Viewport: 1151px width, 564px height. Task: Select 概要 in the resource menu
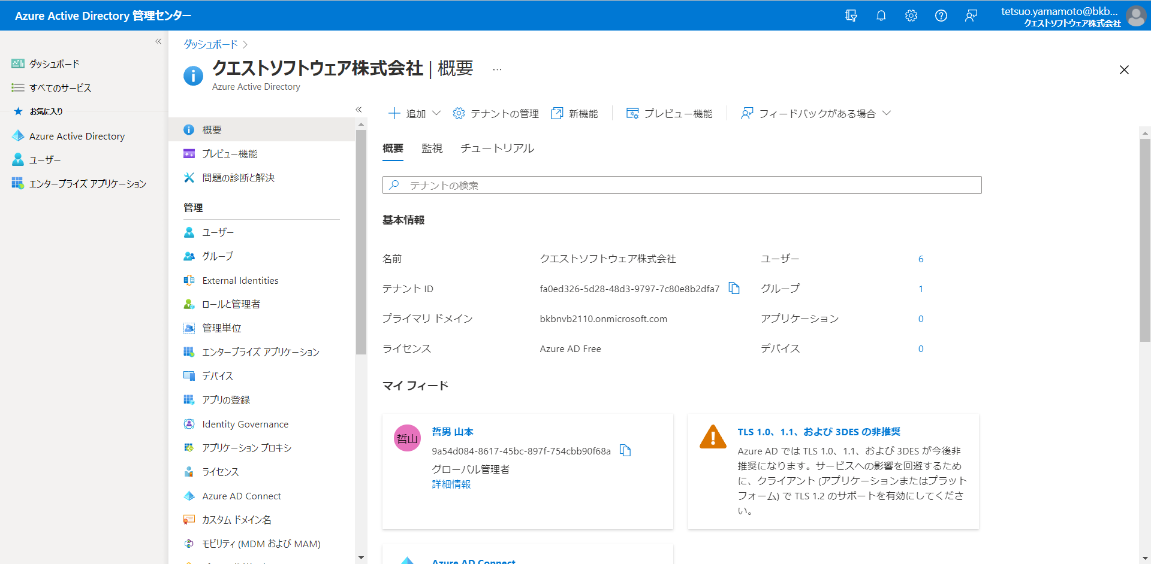coord(262,129)
